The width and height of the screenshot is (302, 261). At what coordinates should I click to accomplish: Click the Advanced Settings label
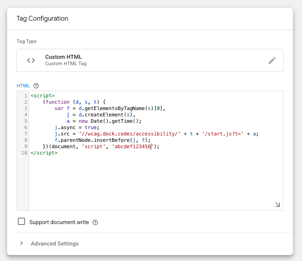[x=55, y=244]
